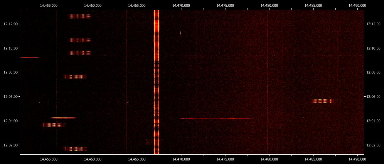Image resolution: width=384 pixels, height=164 pixels.
Task: Click the 14.455.000 label on the top frequency axis
Action: click(49, 5)
